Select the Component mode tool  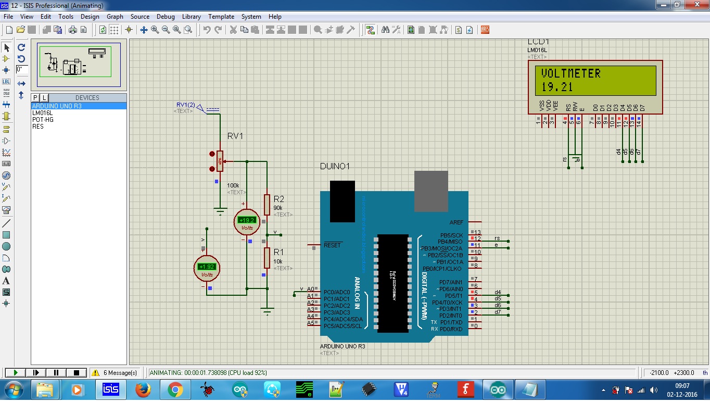coord(6,59)
